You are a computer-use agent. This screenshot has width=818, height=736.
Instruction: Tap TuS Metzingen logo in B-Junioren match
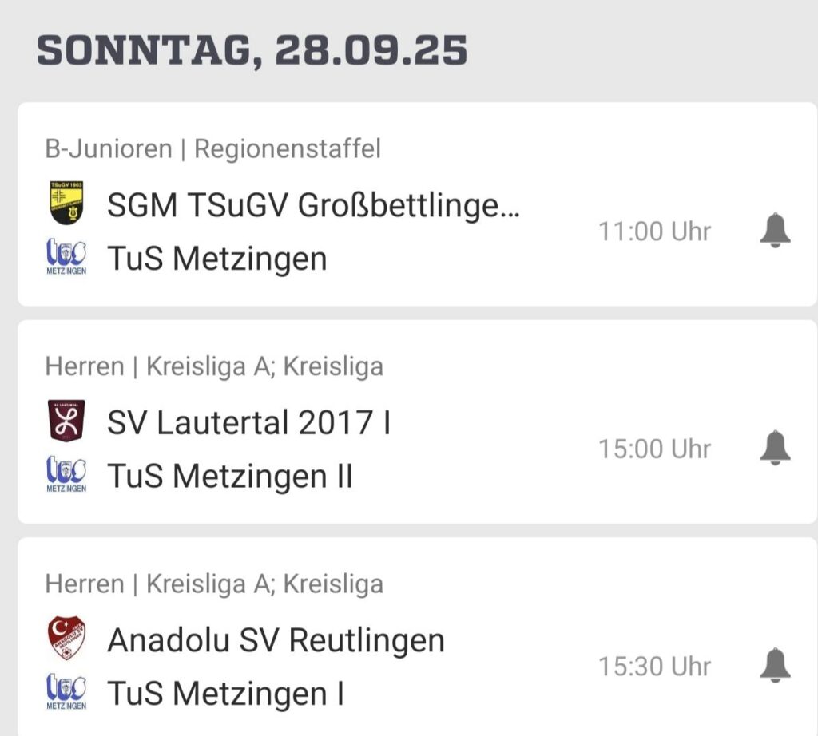click(66, 257)
